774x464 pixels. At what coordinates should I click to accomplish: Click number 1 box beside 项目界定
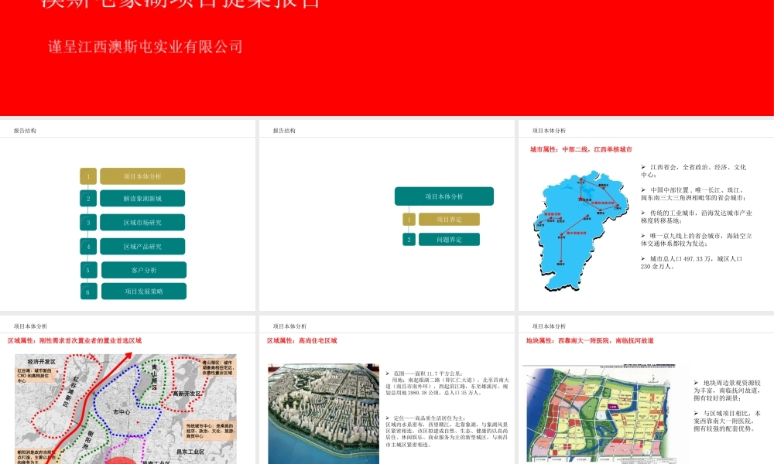(x=409, y=219)
